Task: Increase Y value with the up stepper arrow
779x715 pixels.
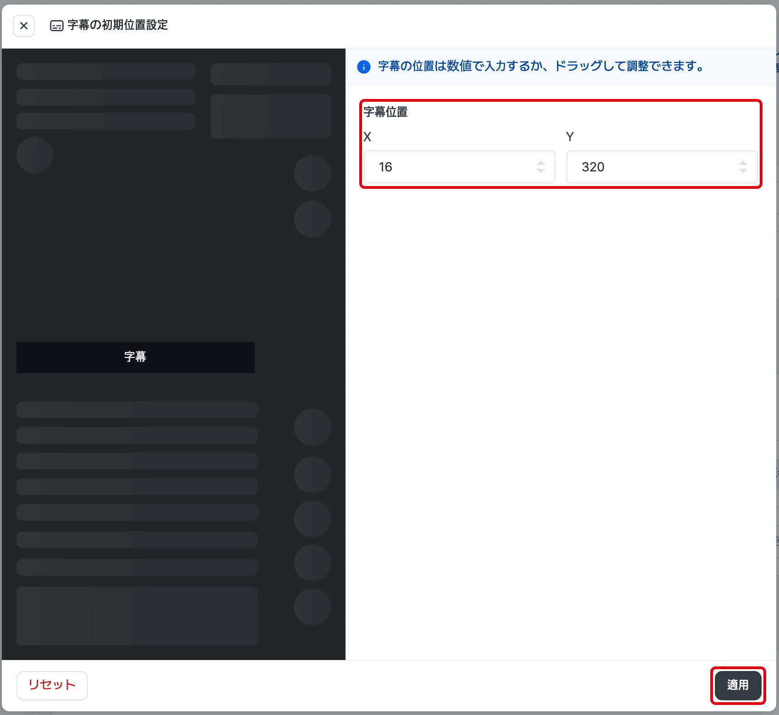Action: pyautogui.click(x=743, y=163)
